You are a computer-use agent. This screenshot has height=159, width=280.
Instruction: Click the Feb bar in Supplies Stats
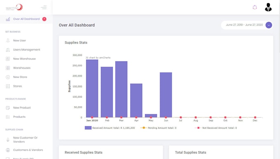tap(107, 92)
